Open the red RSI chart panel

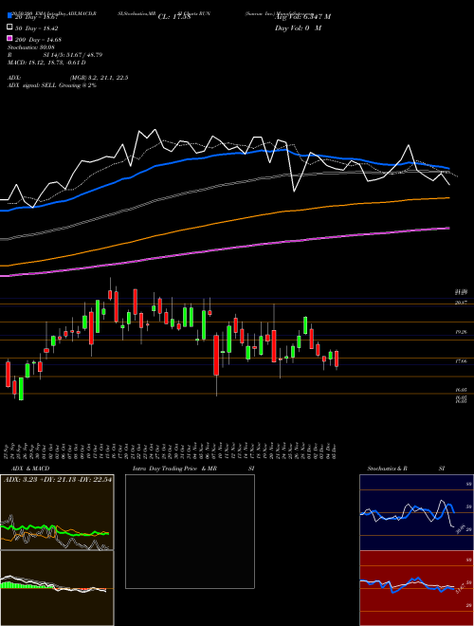pos(416,588)
